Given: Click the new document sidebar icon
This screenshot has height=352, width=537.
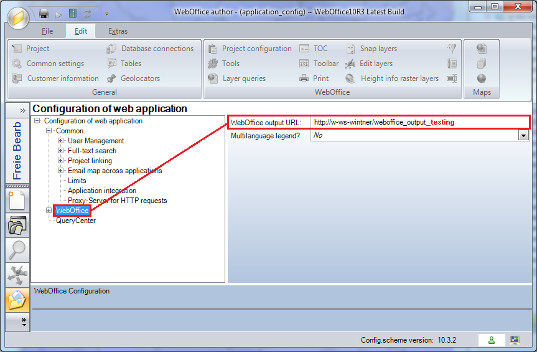Looking at the screenshot, I should [17, 200].
